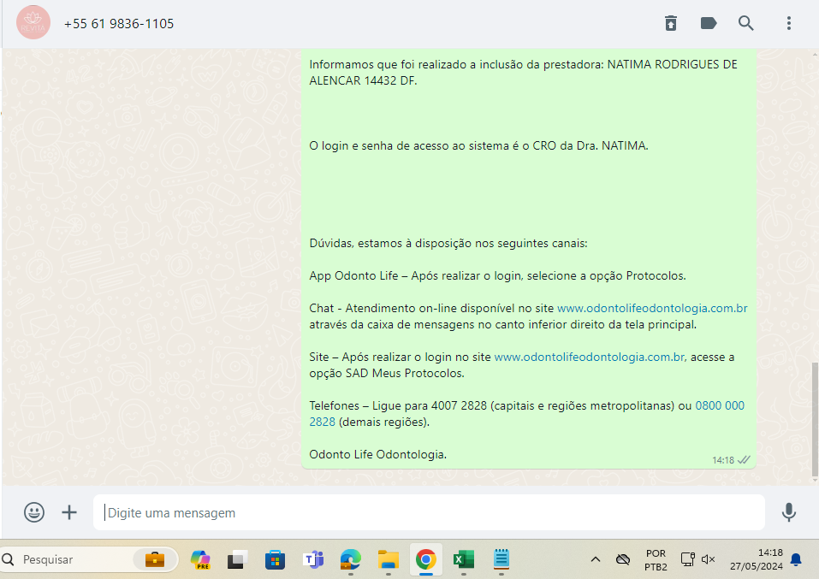Open Microsoft Teams from taskbar

[313, 559]
